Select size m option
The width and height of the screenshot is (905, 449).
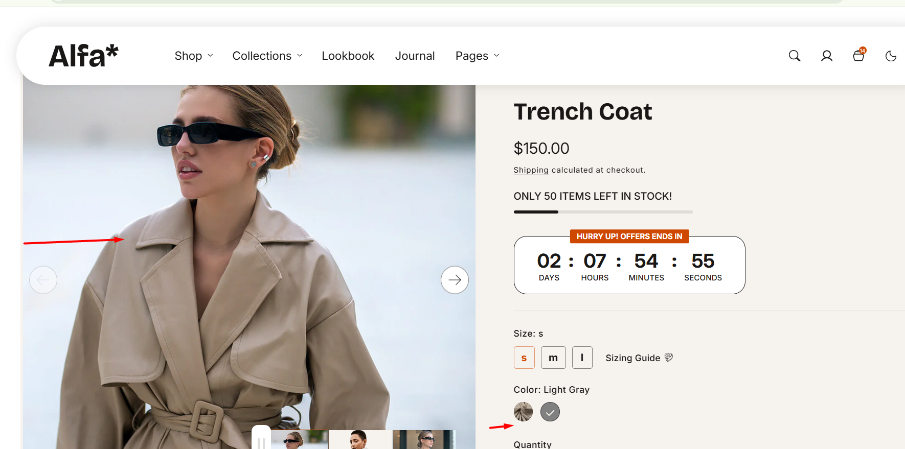pos(553,358)
